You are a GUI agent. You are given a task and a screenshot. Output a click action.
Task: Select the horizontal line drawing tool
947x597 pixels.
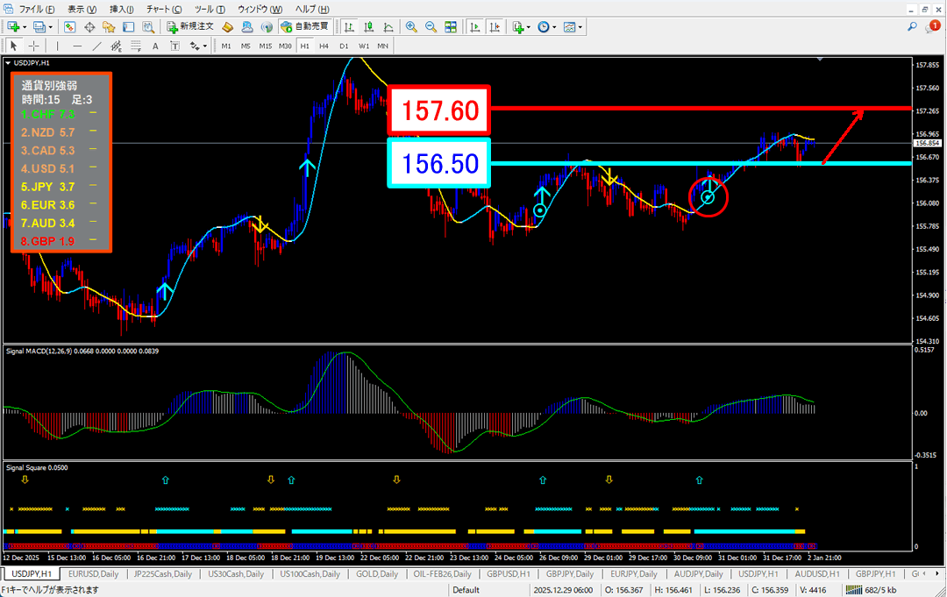coord(78,46)
